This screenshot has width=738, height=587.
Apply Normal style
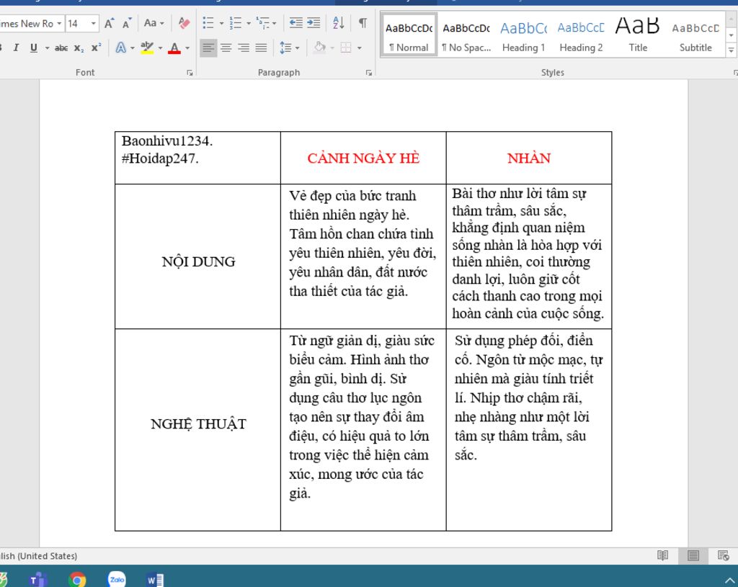(409, 35)
